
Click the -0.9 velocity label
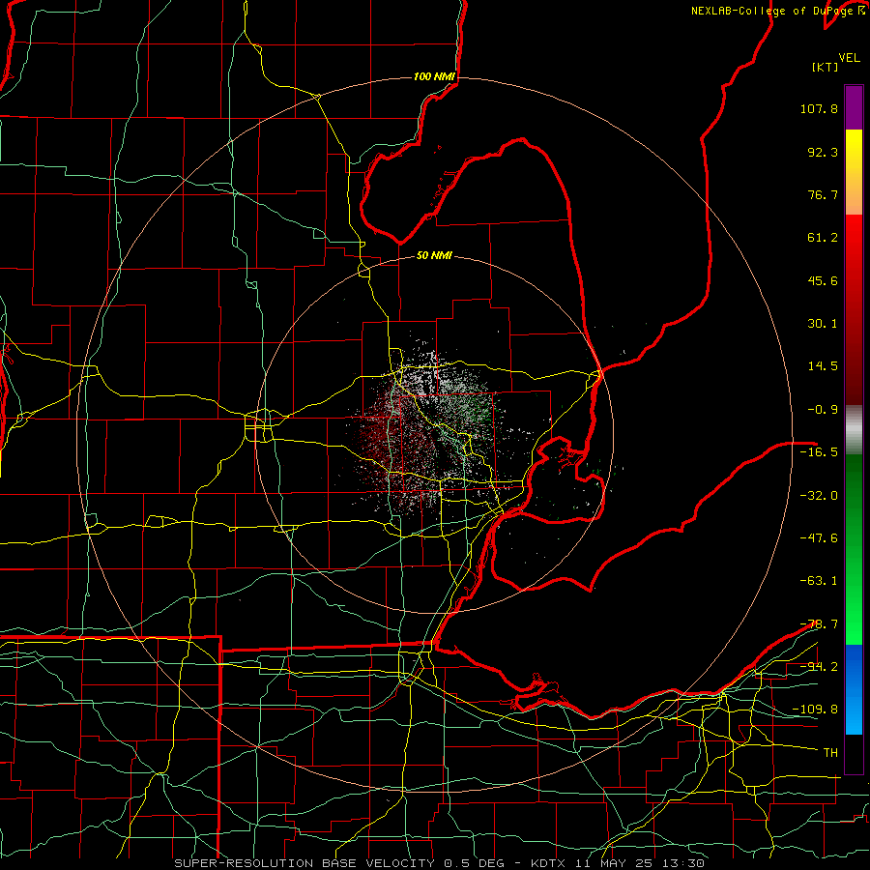click(x=823, y=410)
